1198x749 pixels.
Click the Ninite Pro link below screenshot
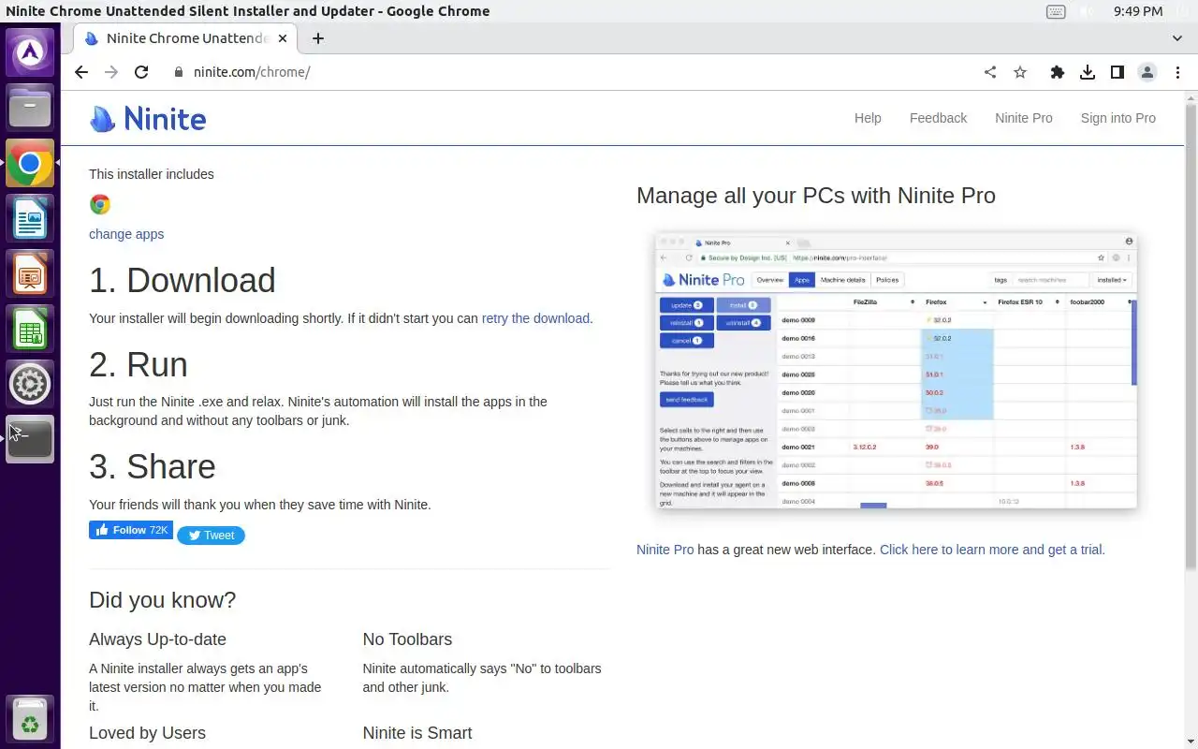pyautogui.click(x=665, y=550)
